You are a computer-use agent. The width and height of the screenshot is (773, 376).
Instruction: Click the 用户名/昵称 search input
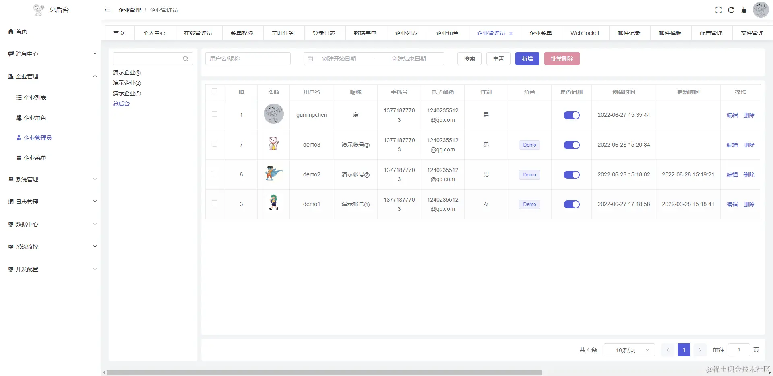248,59
